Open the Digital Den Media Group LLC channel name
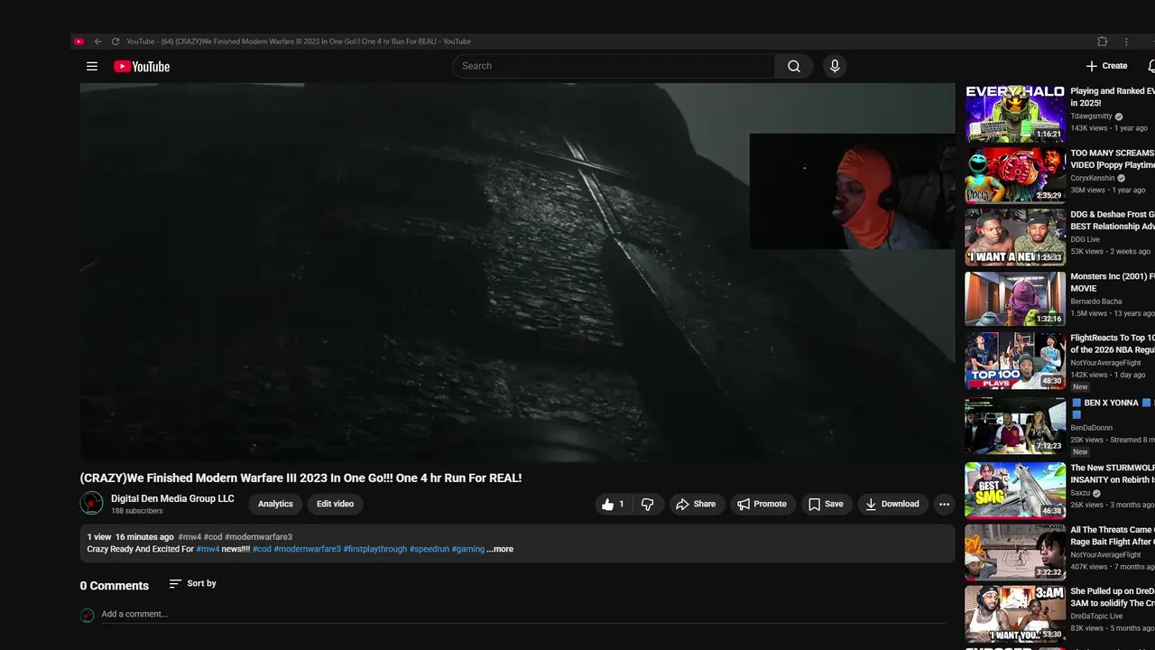Image resolution: width=1155 pixels, height=650 pixels. (x=172, y=498)
